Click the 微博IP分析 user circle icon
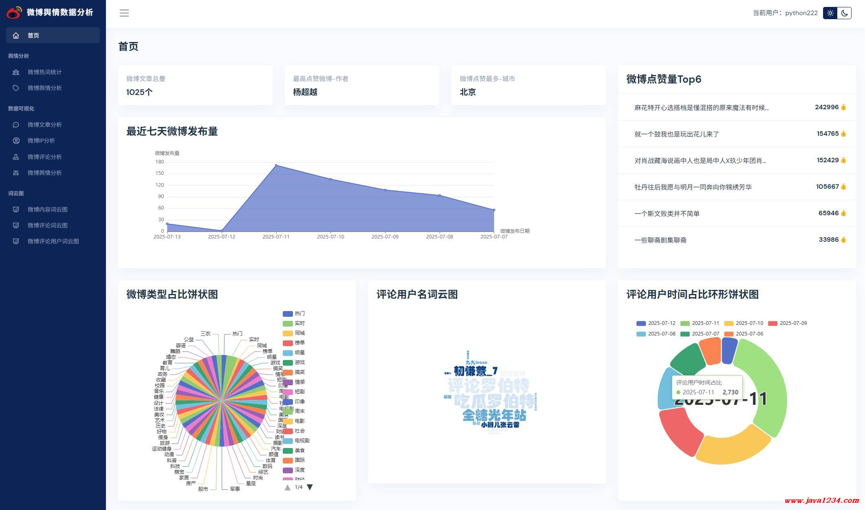The height and width of the screenshot is (510, 865). [x=16, y=141]
